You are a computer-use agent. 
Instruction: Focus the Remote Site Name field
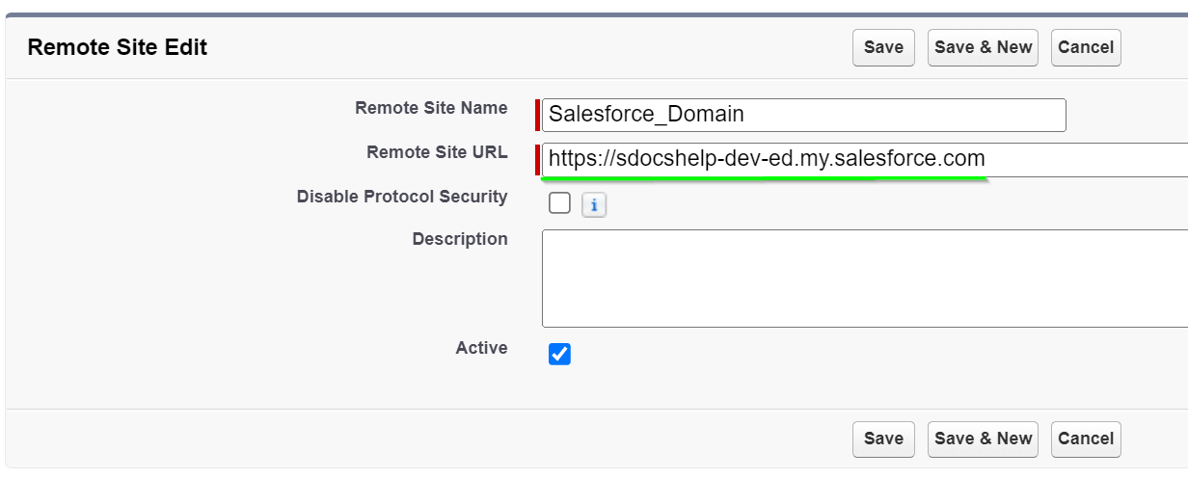pyautogui.click(x=804, y=115)
